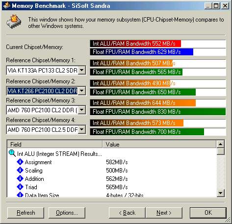Click the blue Float FPU 629 MB/s bar
The height and width of the screenshot is (224, 232).
[x=142, y=52]
